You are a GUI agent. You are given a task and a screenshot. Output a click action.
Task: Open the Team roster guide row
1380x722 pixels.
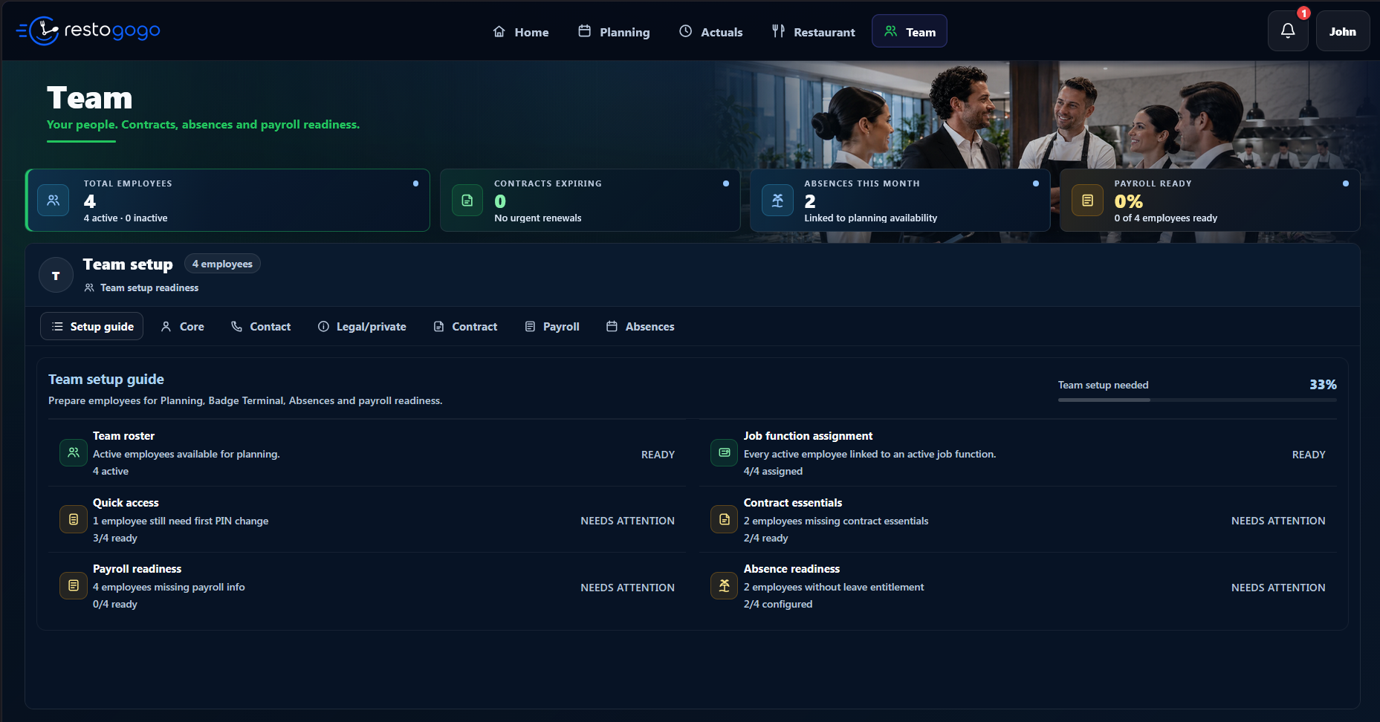pyautogui.click(x=367, y=453)
